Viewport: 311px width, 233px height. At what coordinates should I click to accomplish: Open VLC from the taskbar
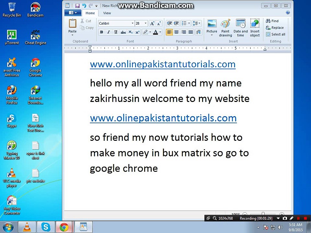click(27, 227)
